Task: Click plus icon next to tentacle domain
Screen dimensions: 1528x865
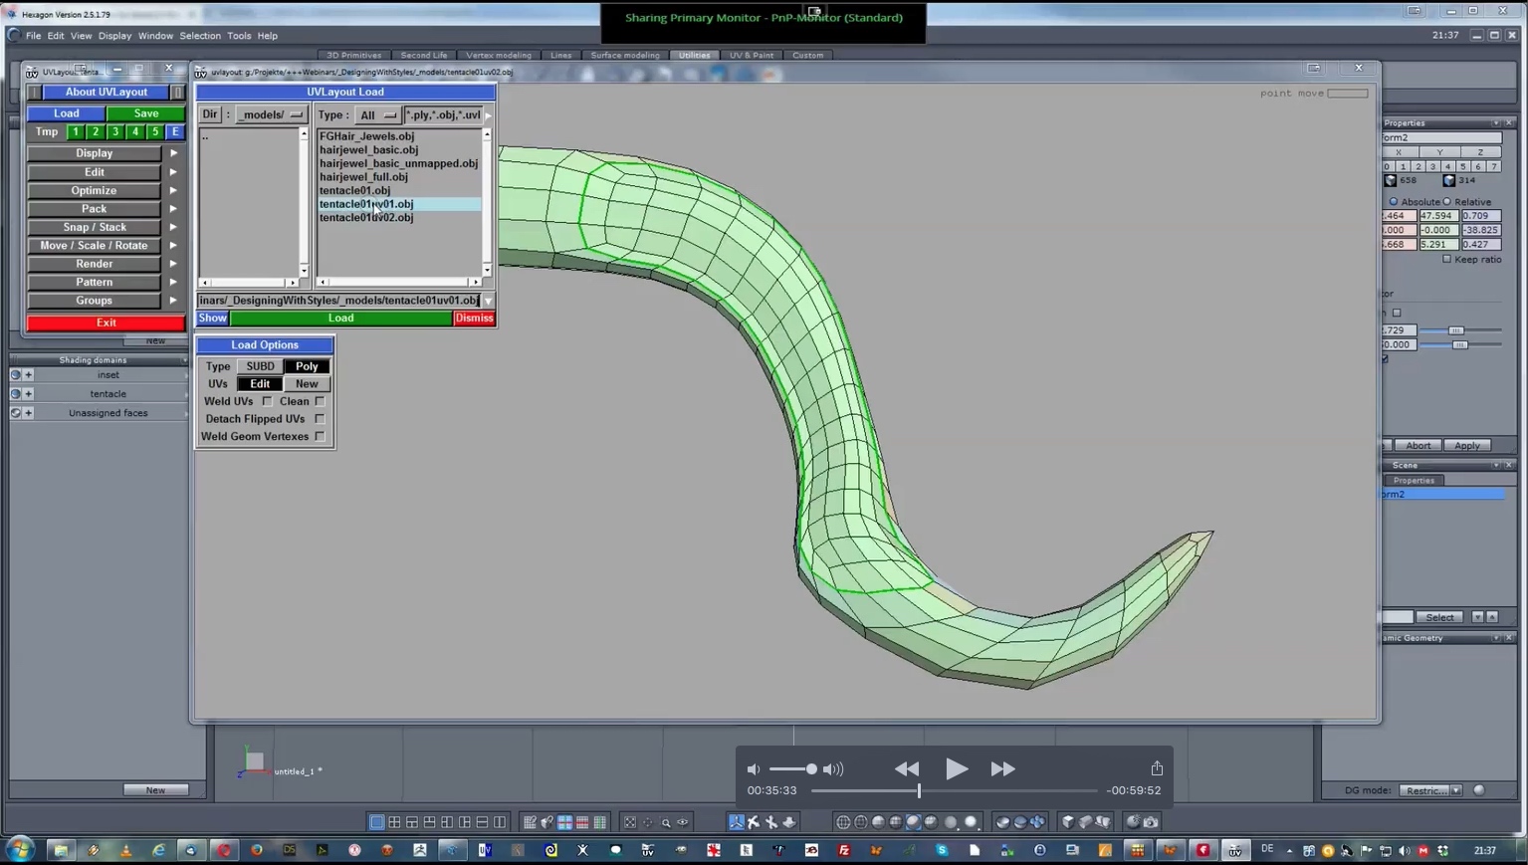Action: point(28,394)
